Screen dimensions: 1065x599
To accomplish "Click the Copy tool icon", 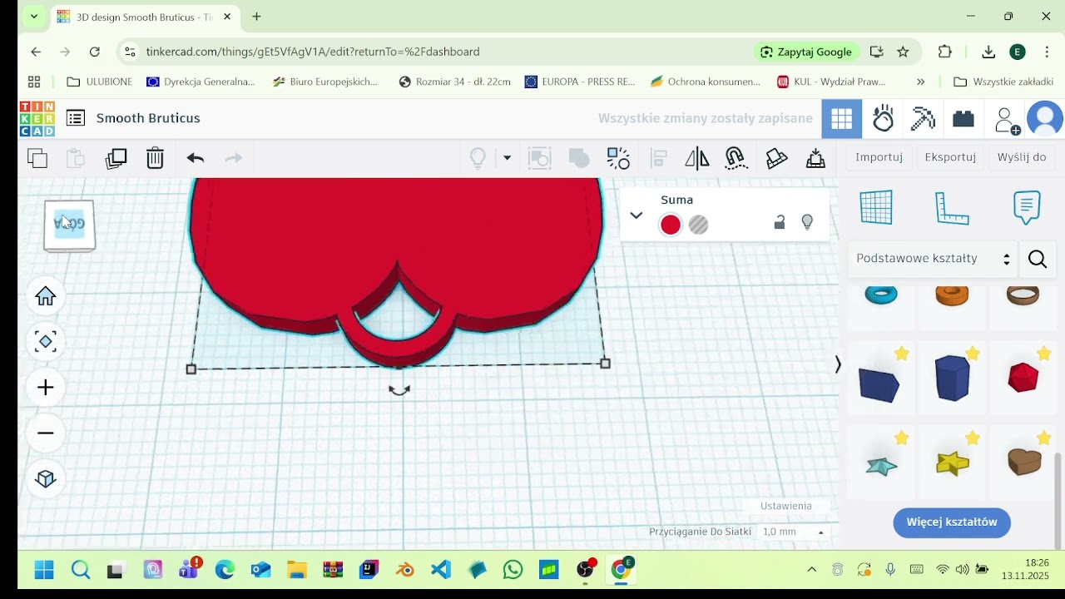I will pyautogui.click(x=37, y=158).
